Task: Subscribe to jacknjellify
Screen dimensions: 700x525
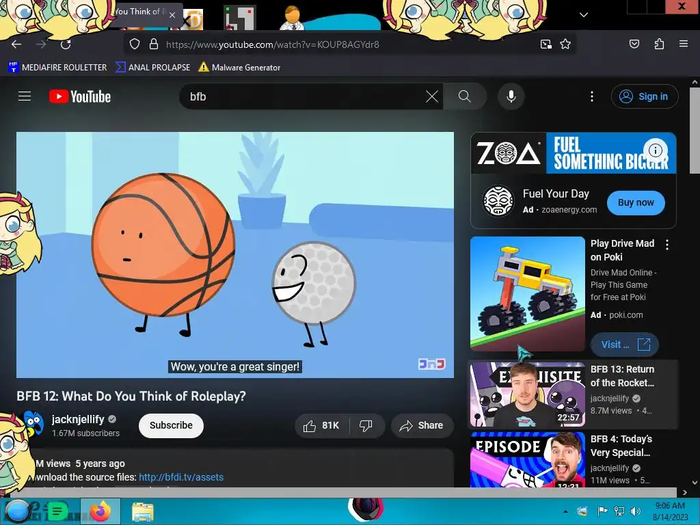Action: tap(171, 425)
